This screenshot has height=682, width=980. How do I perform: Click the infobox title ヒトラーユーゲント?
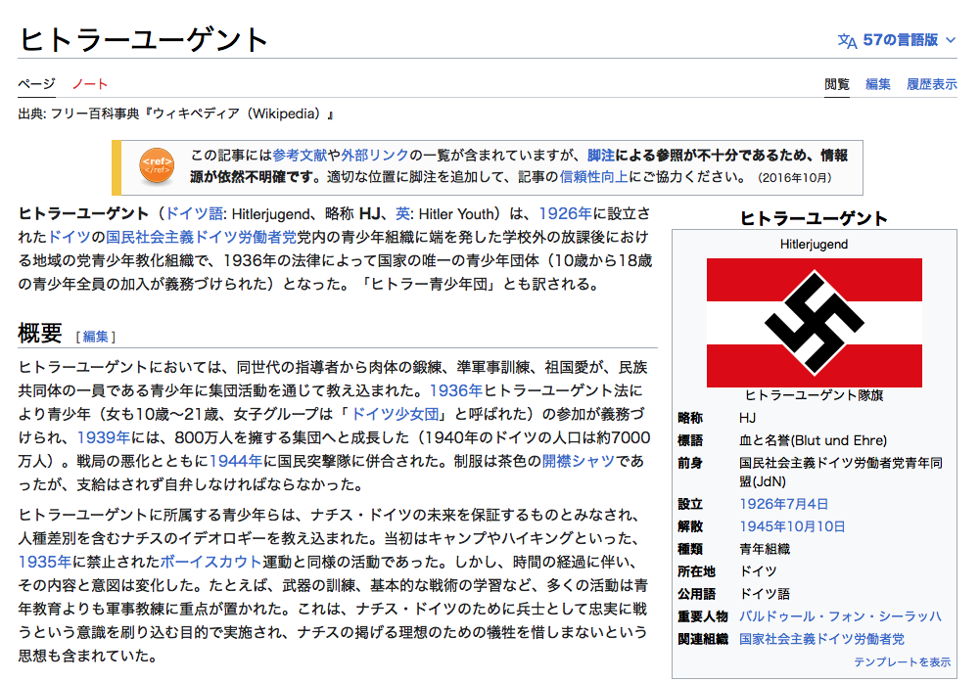tap(814, 218)
